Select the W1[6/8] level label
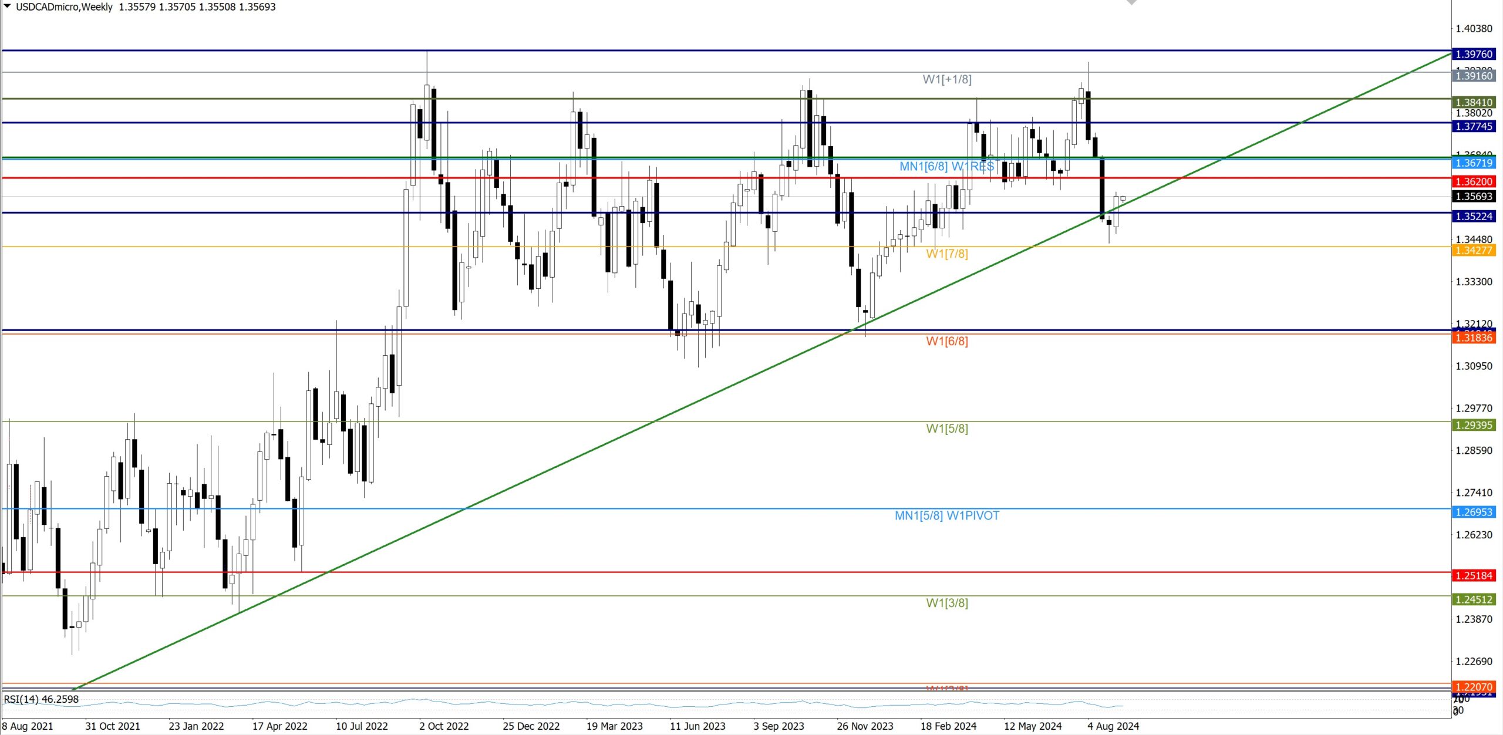1503x735 pixels. click(946, 341)
